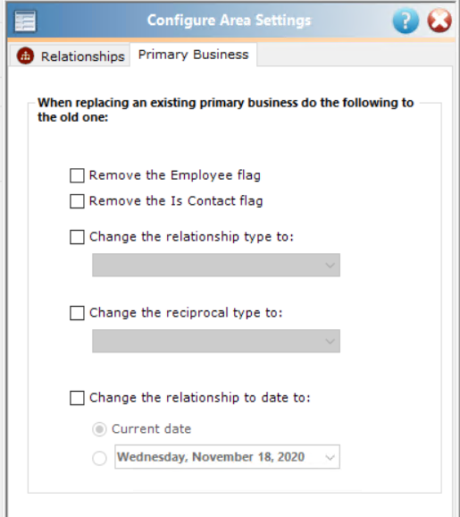Close the Configure Area Settings dialog
This screenshot has height=517, width=460.
tap(439, 21)
